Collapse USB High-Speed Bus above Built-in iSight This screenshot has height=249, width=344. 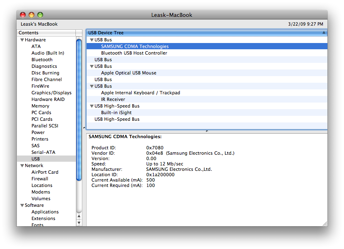pos(92,106)
